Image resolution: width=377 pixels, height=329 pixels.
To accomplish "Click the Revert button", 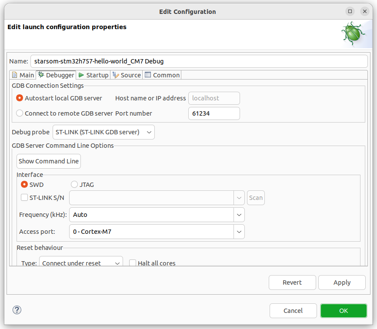I will point(292,282).
